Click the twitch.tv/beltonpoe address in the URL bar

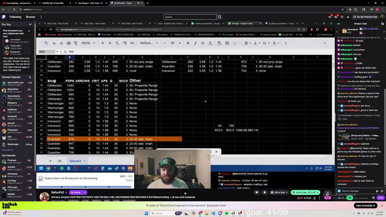(x=33, y=9)
